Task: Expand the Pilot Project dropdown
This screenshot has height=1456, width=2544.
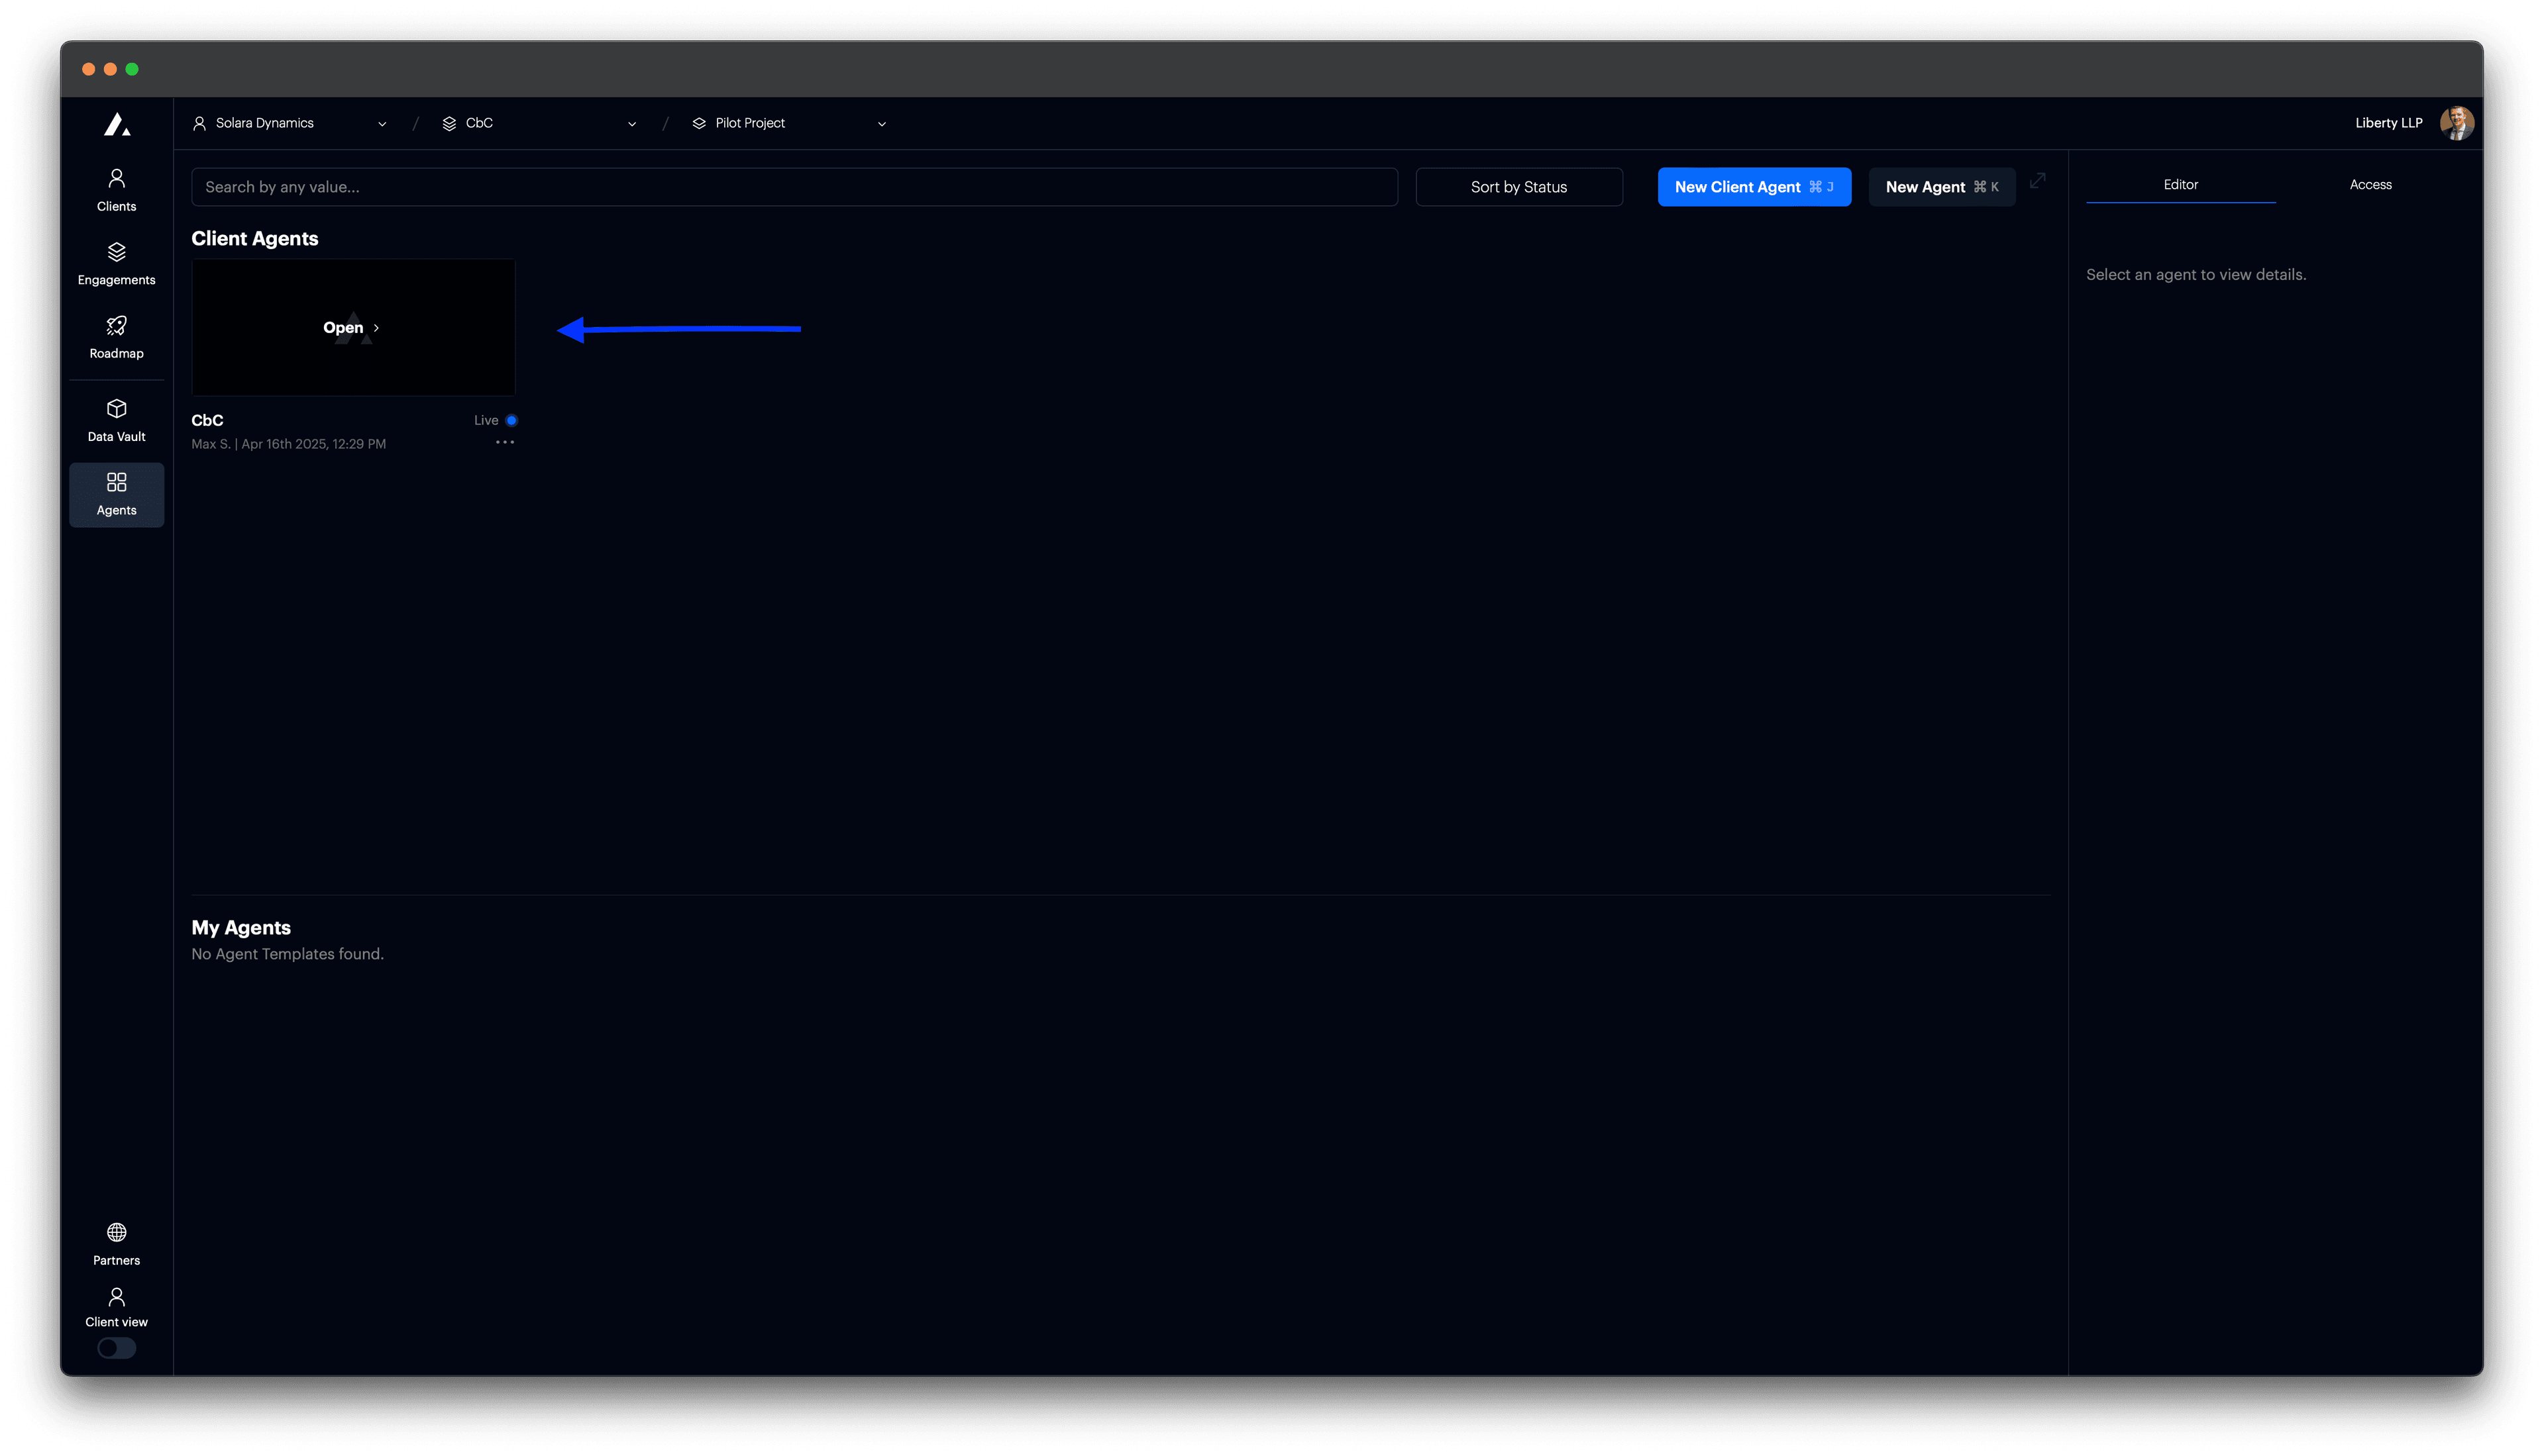Action: point(880,123)
